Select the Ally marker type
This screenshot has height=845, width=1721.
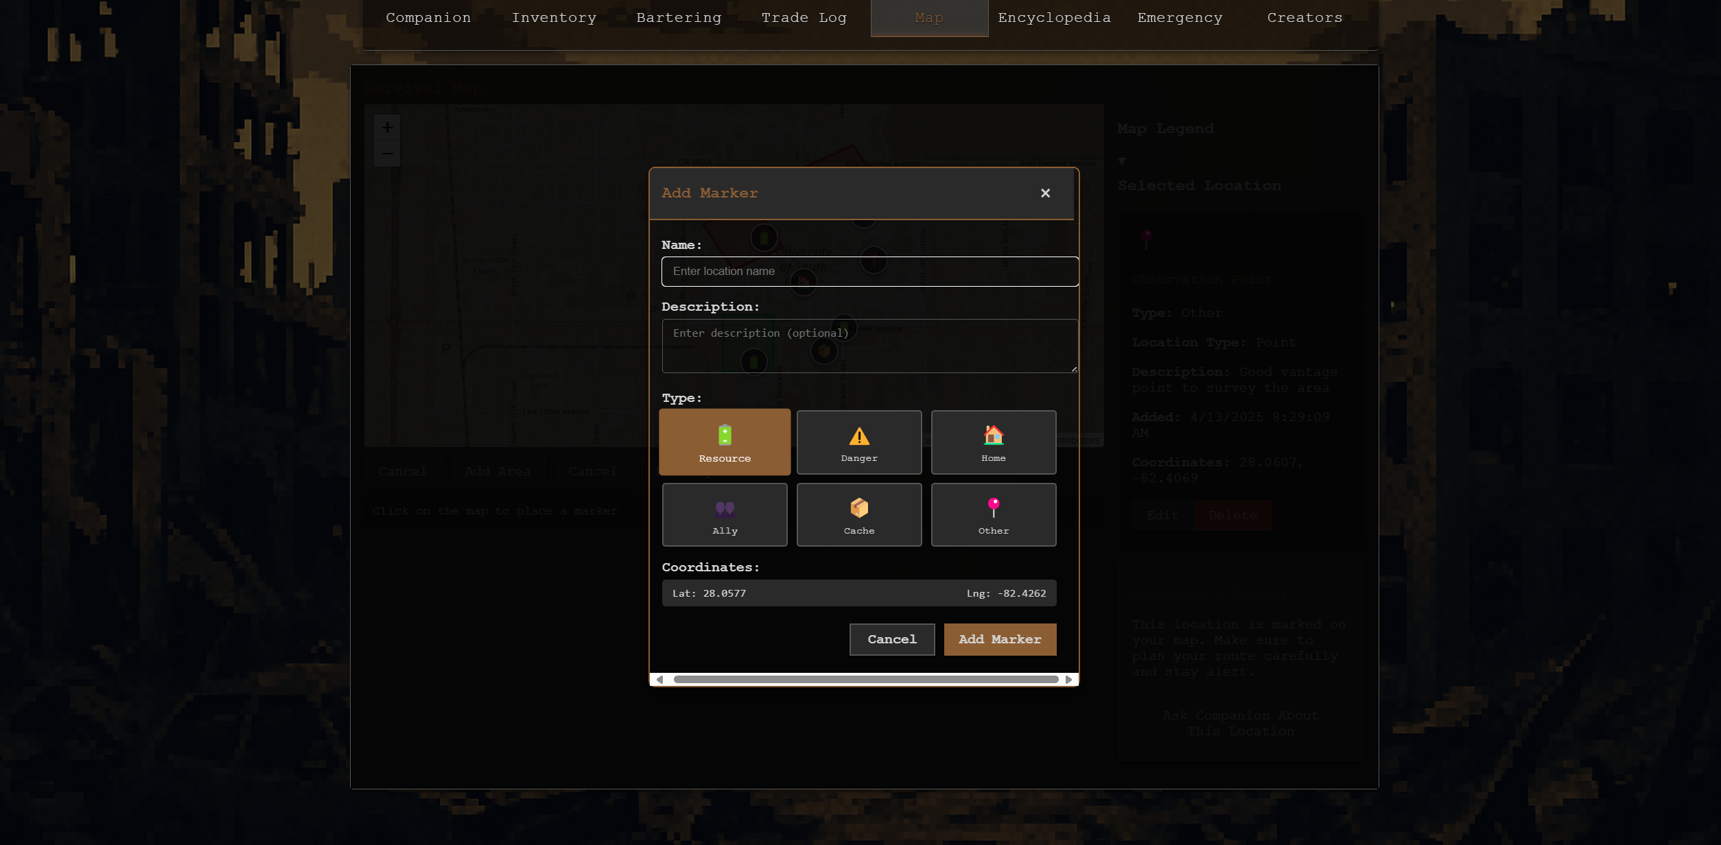pos(725,515)
